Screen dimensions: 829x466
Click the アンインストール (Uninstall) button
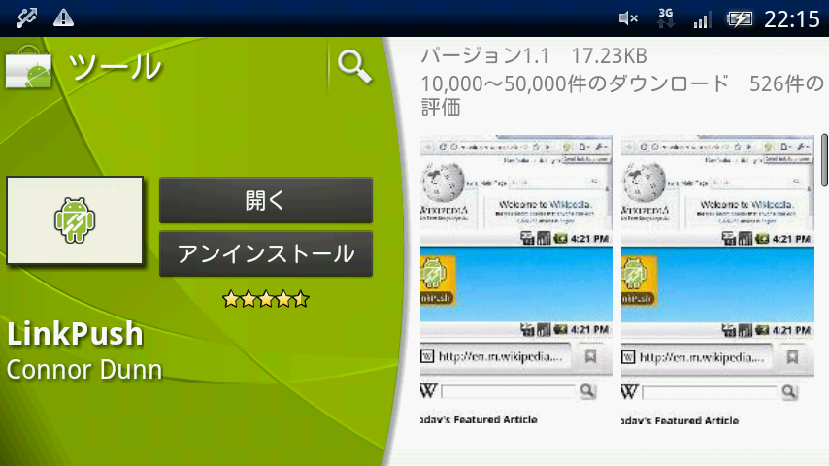(266, 254)
